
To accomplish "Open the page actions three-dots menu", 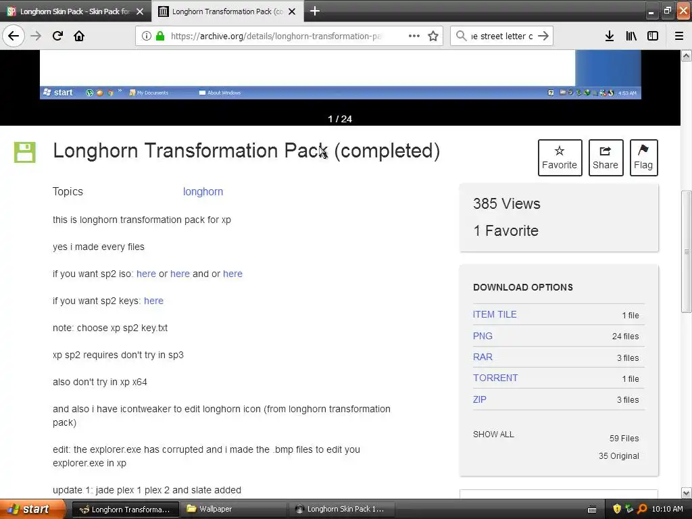I will point(414,36).
